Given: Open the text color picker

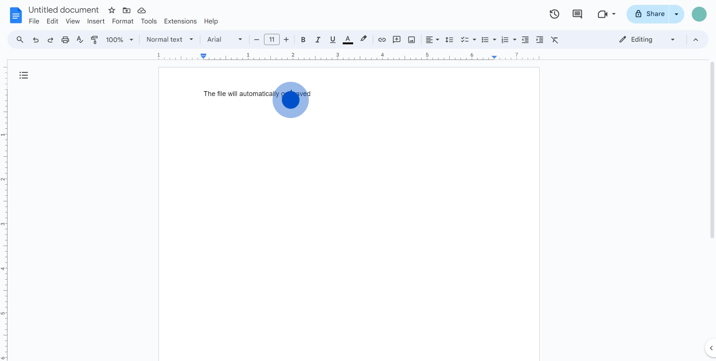Looking at the screenshot, I should [348, 40].
